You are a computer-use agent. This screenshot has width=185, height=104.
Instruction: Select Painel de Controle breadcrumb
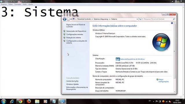click(84, 19)
